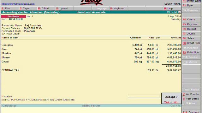Viewport: 202px width, 113px height.
Task: Click Yes in Accept prompt
Action: (167, 102)
